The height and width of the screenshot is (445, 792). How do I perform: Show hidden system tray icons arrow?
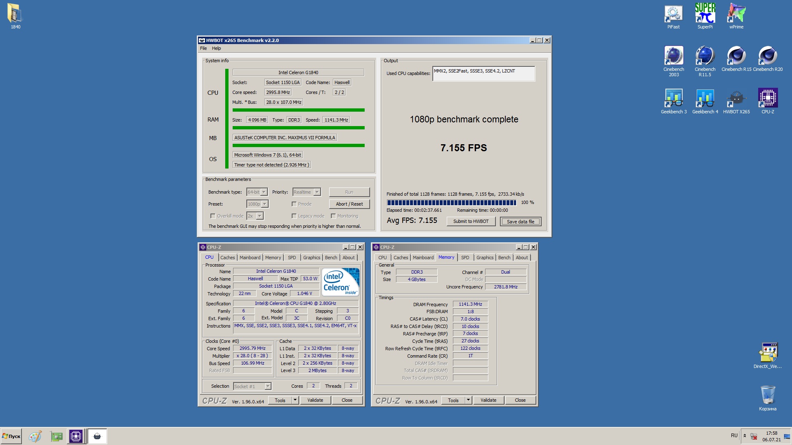745,436
